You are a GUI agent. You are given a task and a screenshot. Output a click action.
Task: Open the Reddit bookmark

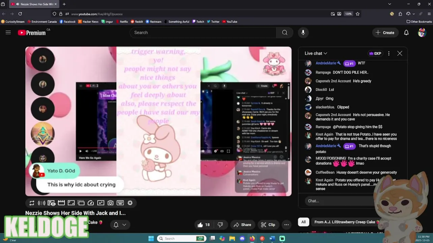coord(137,22)
